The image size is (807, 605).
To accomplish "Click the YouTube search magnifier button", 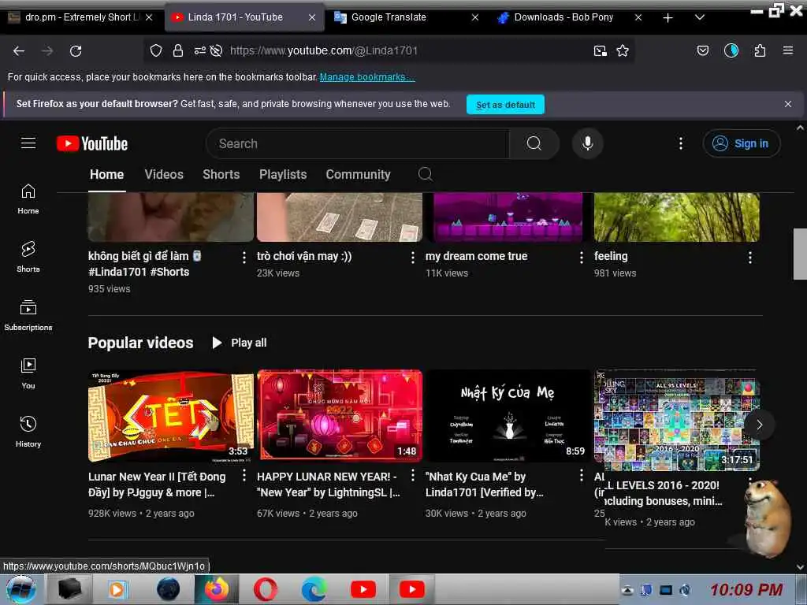I will click(x=534, y=143).
